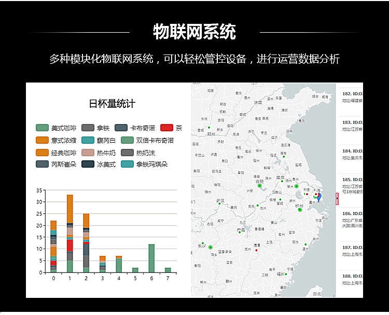This screenshot has height=315, width=389.
Task: Click the green marker near 南京
Action: (x=282, y=181)
